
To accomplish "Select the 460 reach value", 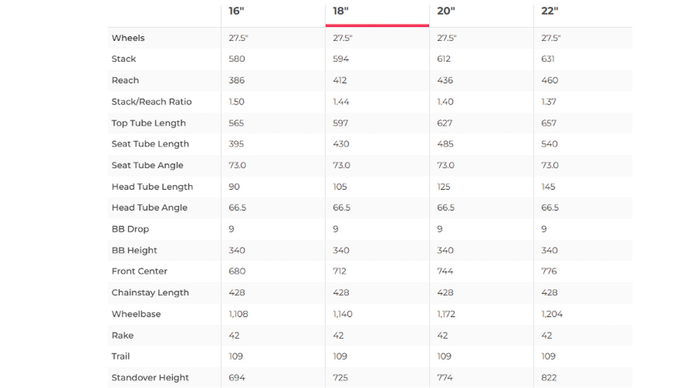I will (550, 80).
